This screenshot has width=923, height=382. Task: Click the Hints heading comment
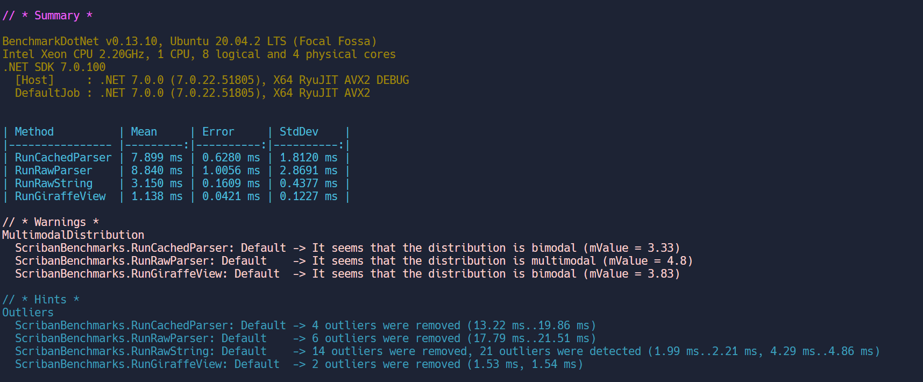(x=41, y=300)
